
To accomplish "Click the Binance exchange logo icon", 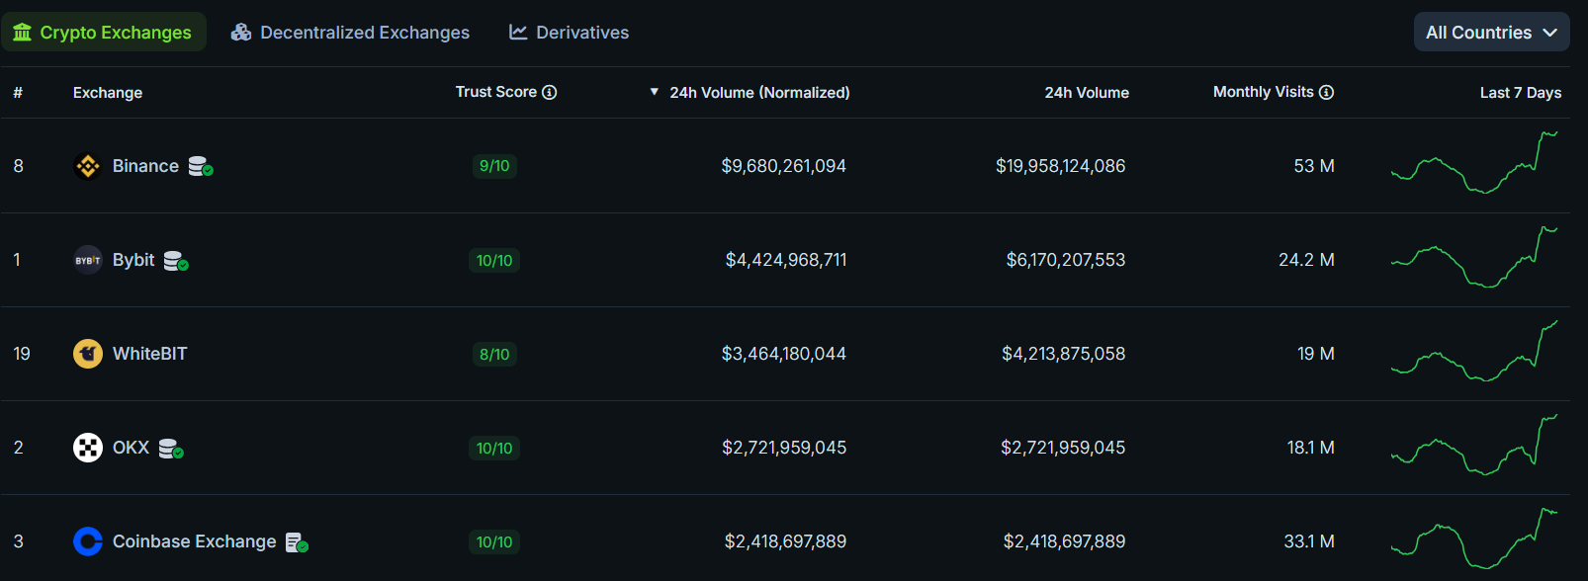I will [x=88, y=166].
